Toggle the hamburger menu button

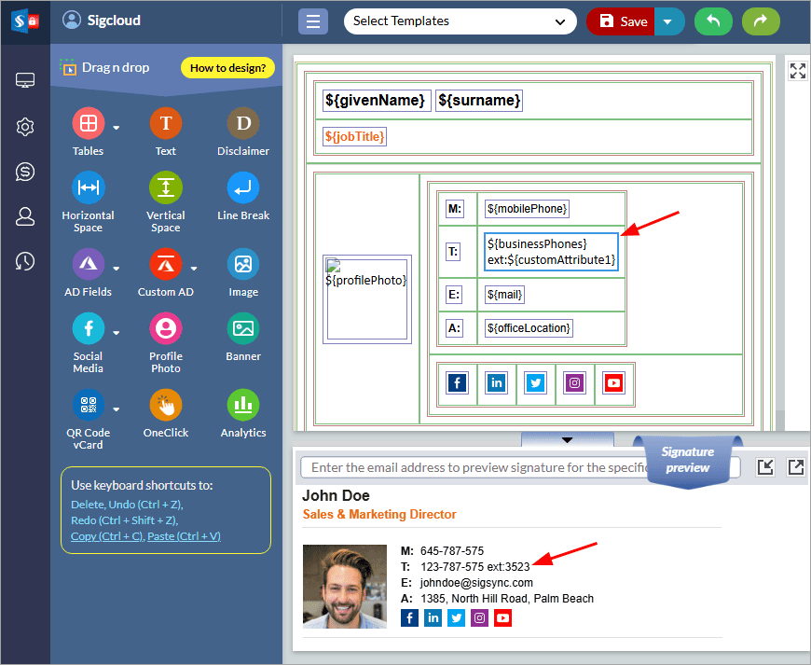point(313,21)
